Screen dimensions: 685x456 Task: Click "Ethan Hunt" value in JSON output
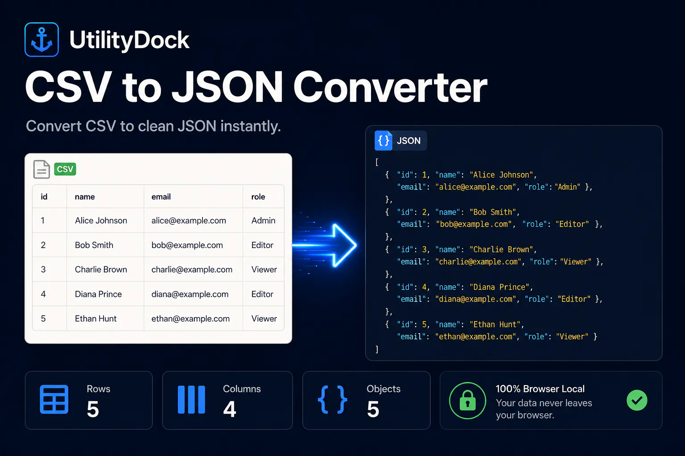click(x=495, y=325)
